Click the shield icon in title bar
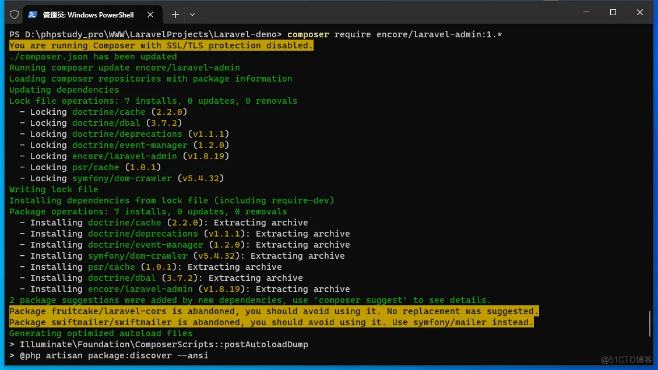 click(14, 15)
